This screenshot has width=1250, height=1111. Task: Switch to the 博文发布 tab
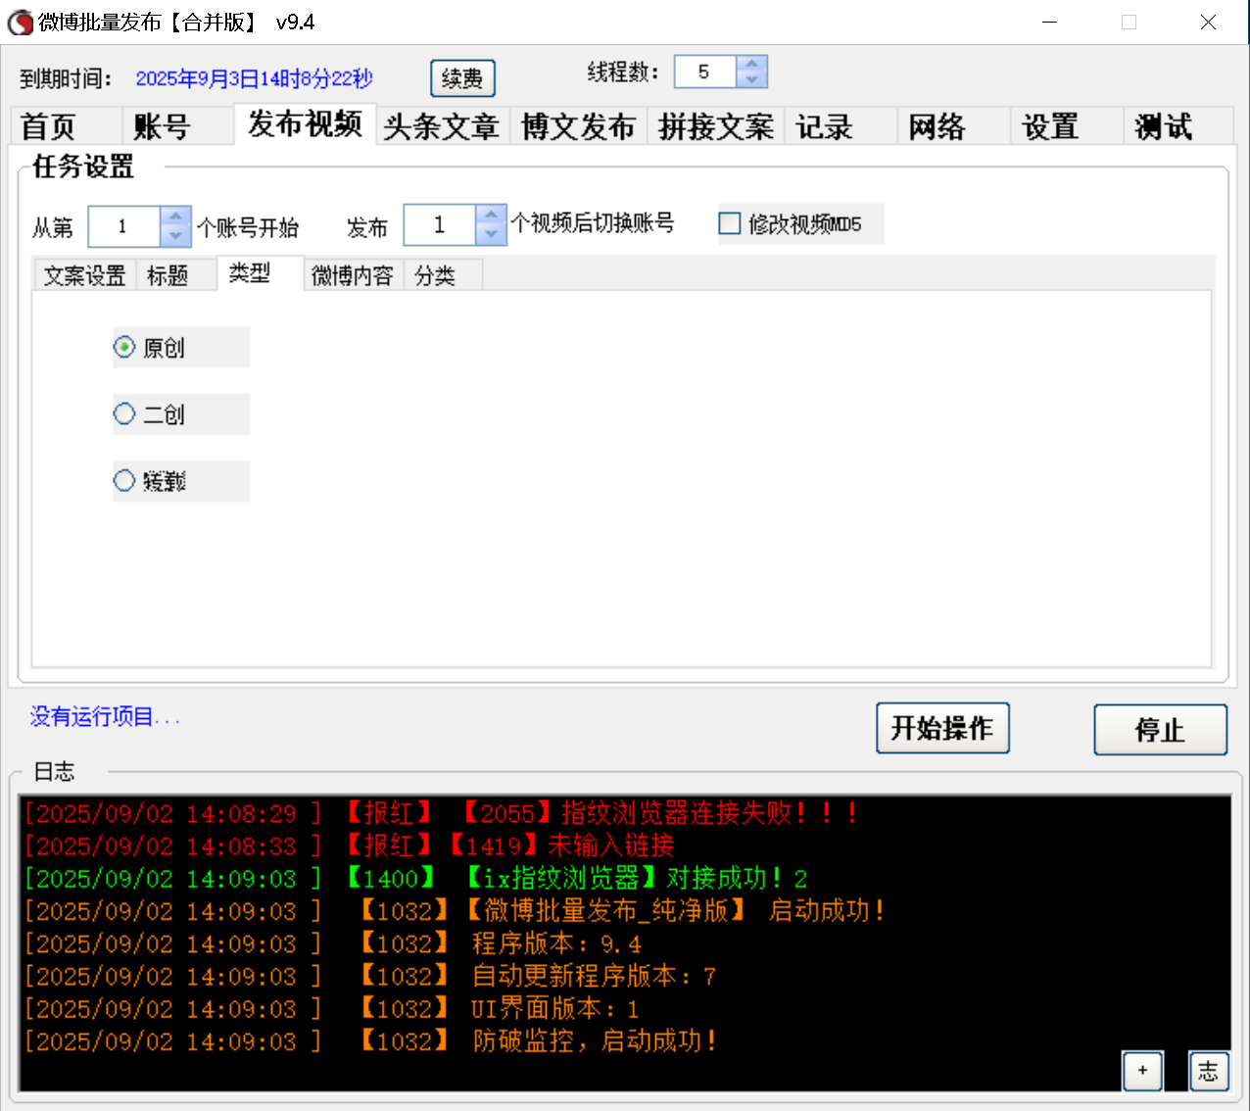pyautogui.click(x=578, y=125)
